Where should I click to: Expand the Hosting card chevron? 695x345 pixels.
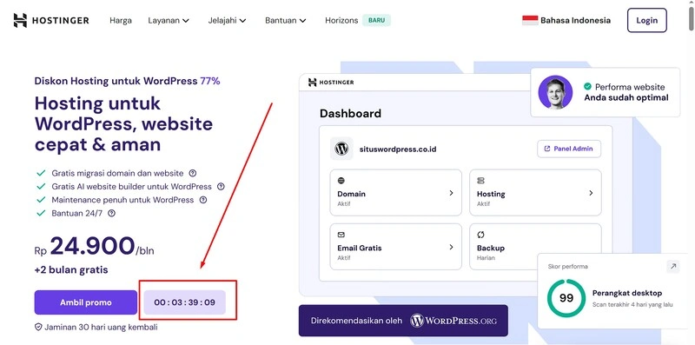point(591,193)
